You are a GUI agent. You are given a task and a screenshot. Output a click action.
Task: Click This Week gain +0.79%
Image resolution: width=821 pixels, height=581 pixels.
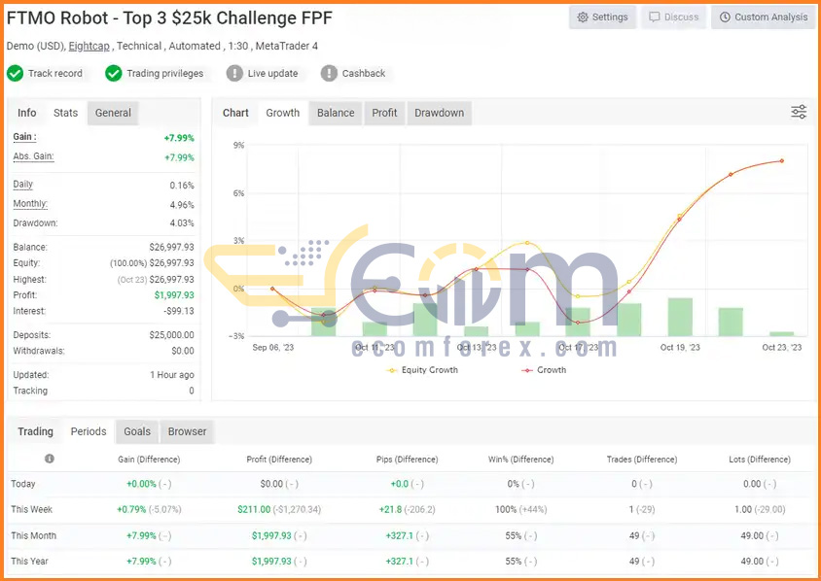[131, 509]
